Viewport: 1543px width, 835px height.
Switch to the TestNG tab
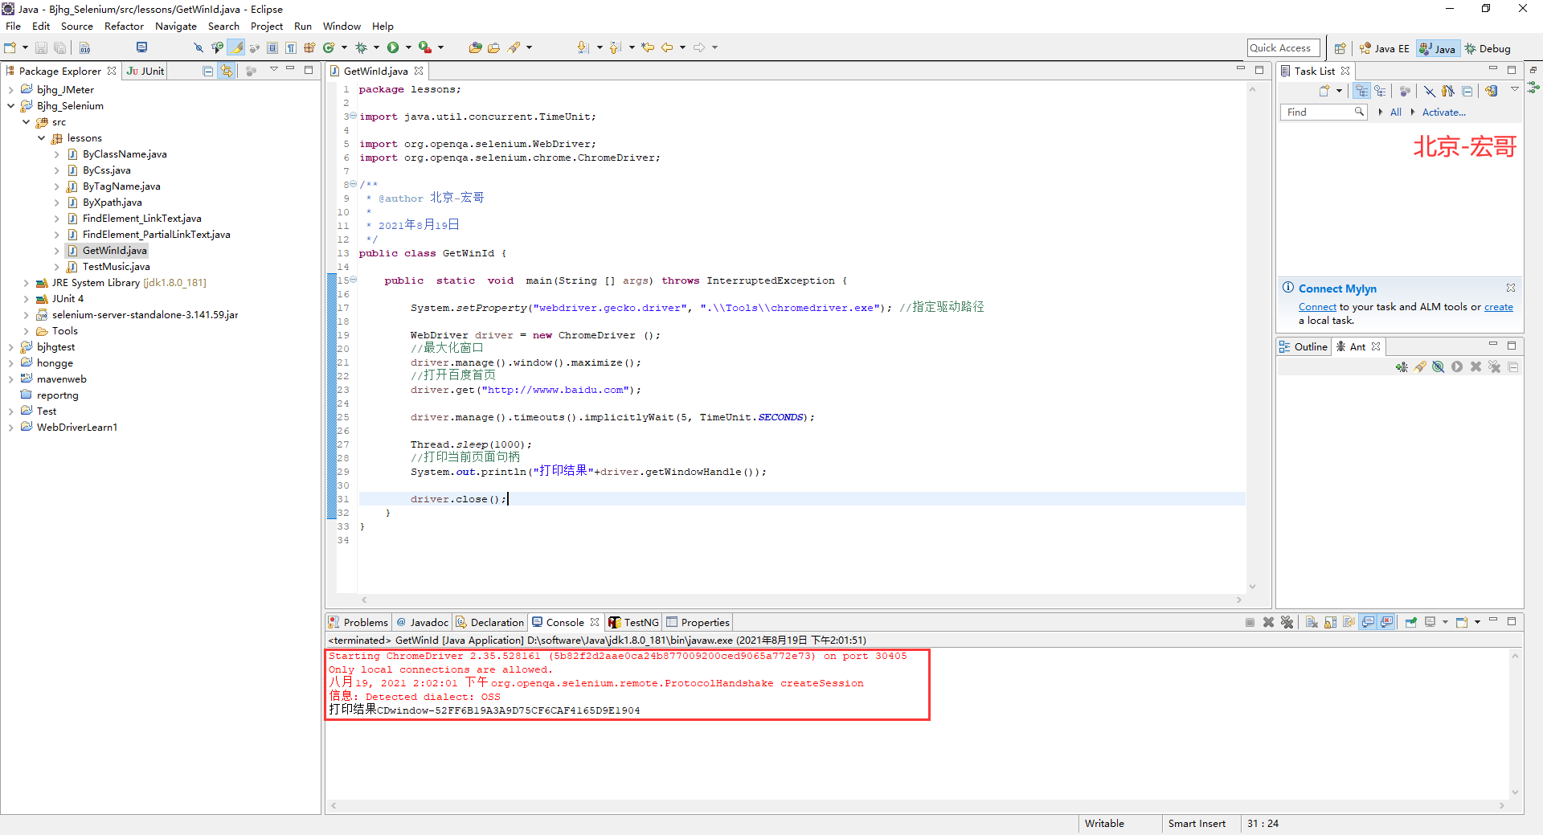634,622
